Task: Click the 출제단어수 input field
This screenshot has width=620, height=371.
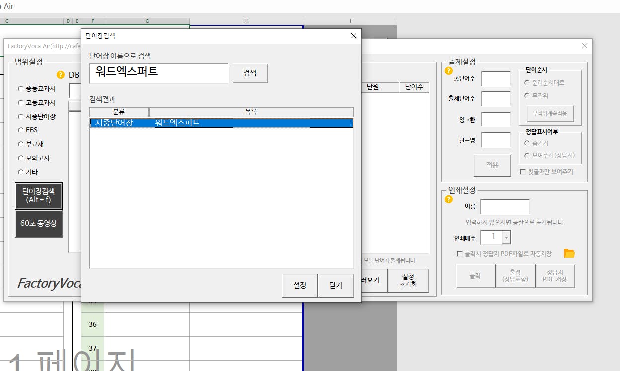Action: (x=496, y=99)
